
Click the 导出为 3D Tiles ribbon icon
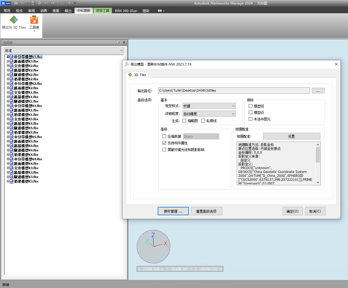point(14,20)
